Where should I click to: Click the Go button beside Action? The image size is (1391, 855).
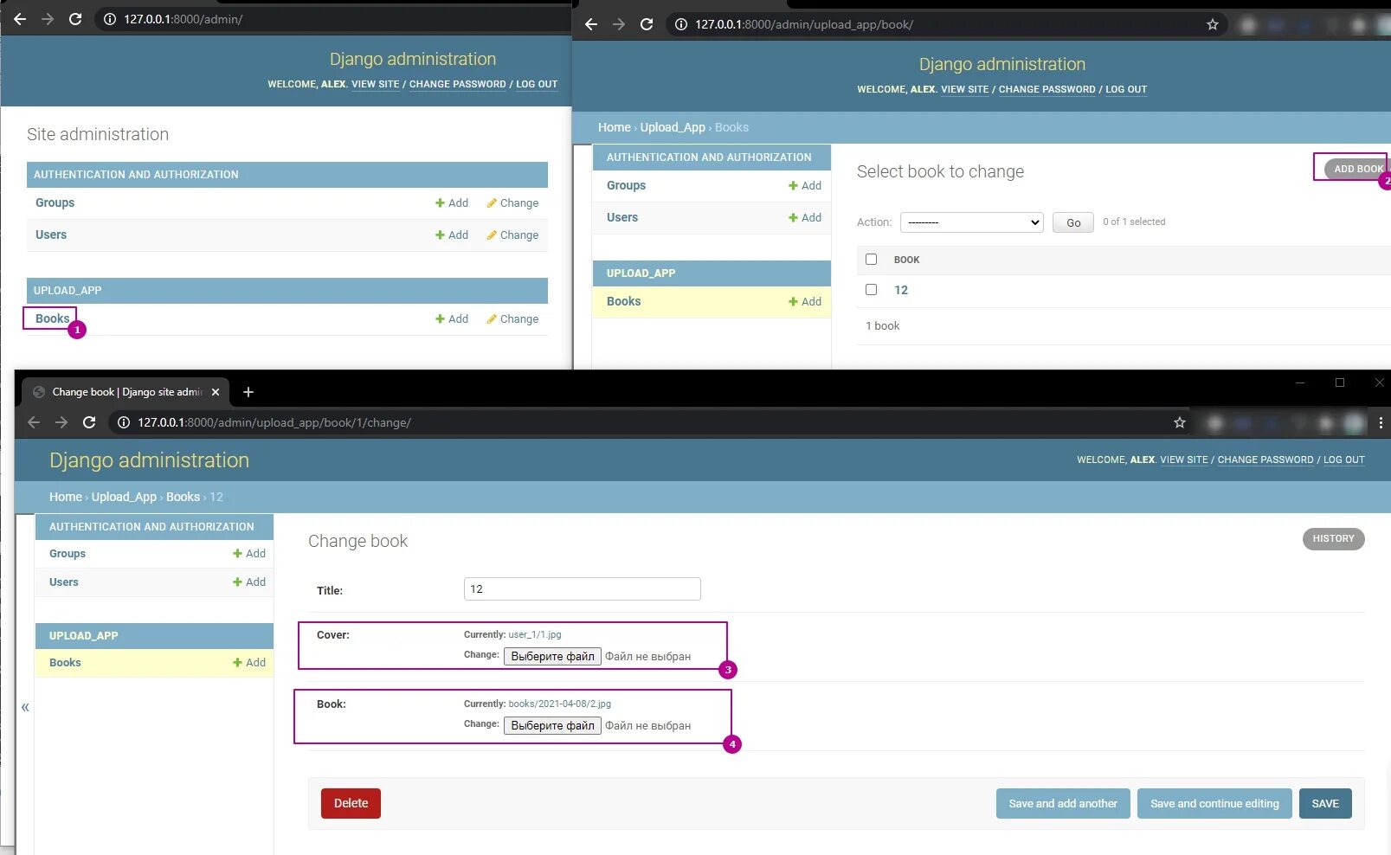[1073, 222]
